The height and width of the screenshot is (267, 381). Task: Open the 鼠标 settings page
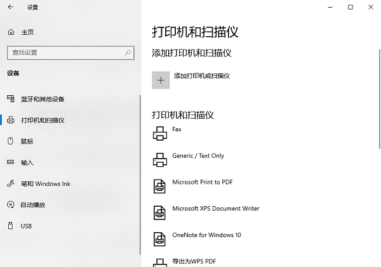click(x=27, y=141)
